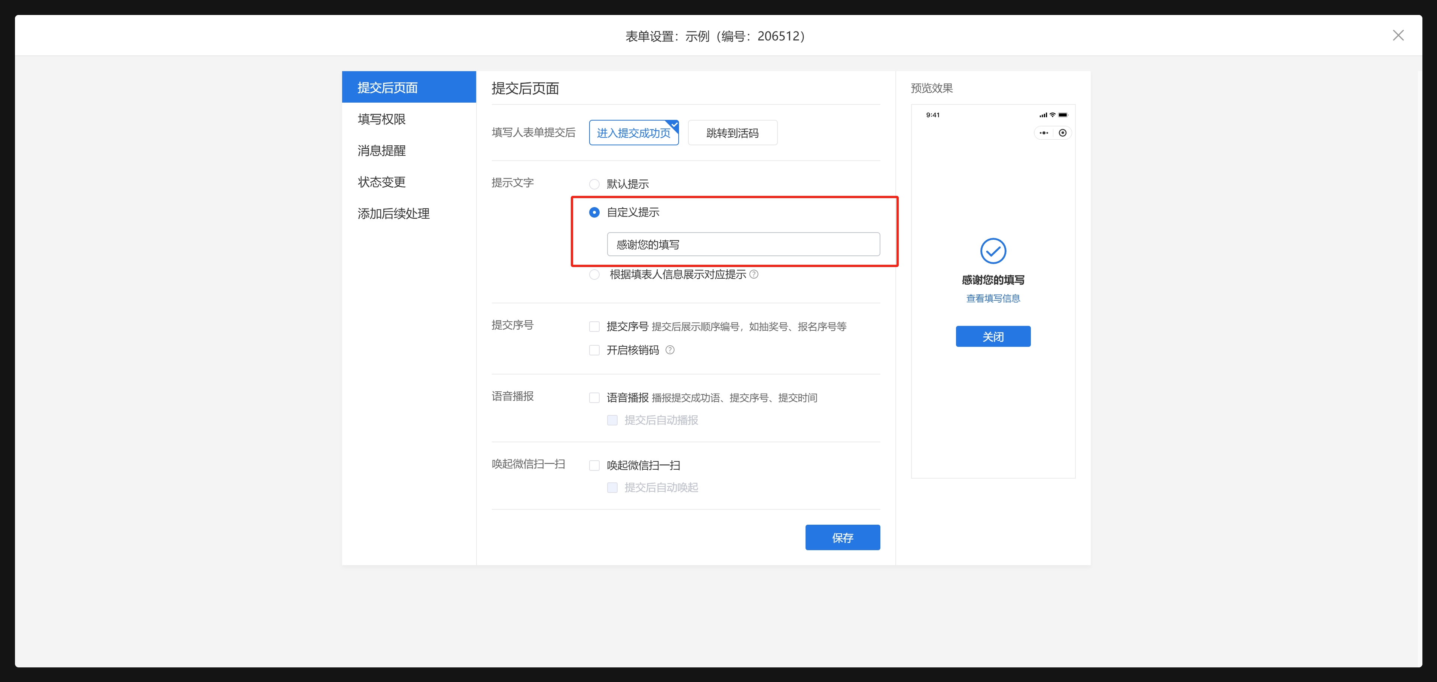Open the 提交后页面 sidebar tab
The image size is (1437, 682).
[x=409, y=87]
